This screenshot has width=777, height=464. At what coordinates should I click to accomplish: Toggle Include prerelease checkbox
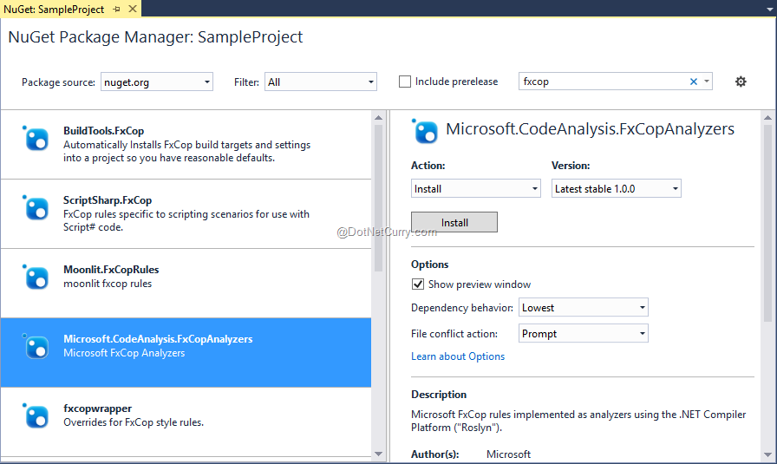click(405, 82)
